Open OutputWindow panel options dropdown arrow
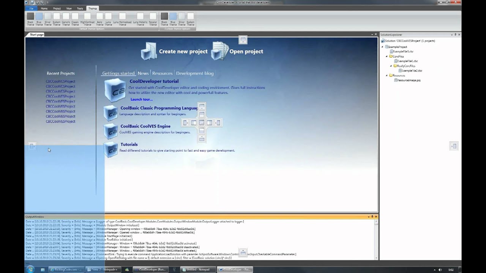 [368, 217]
